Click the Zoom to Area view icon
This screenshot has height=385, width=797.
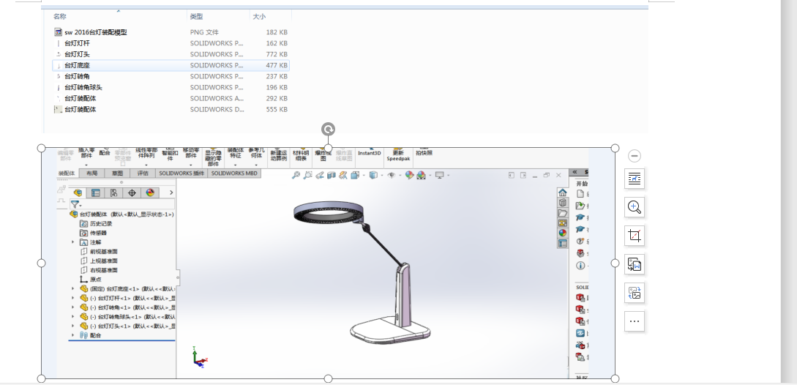[x=307, y=175]
